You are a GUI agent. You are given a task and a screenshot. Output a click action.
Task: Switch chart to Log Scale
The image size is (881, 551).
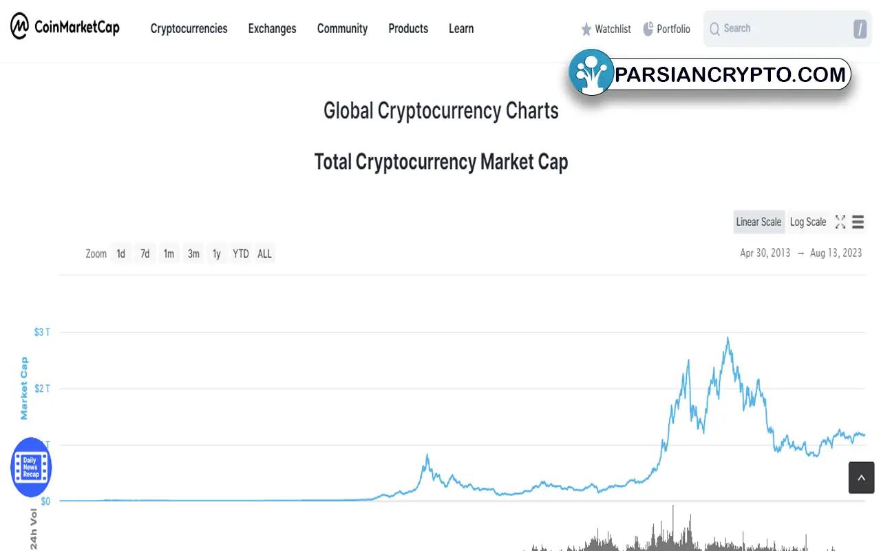pyautogui.click(x=808, y=222)
